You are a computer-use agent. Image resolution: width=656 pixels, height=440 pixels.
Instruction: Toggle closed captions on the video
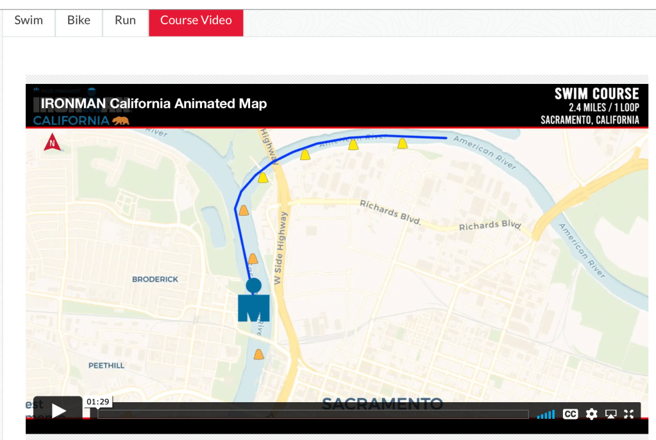pyautogui.click(x=570, y=414)
